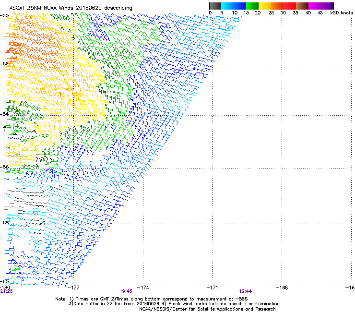This screenshot has width=355, height=312.
Task: Click the latitude label '-60'
Action: 5,281
